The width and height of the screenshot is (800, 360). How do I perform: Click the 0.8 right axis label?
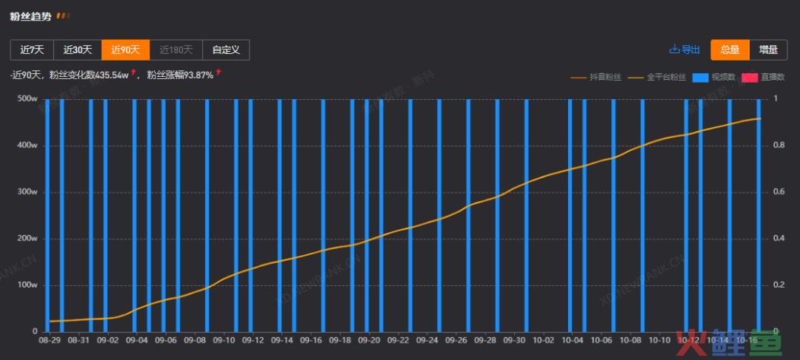[x=779, y=146]
